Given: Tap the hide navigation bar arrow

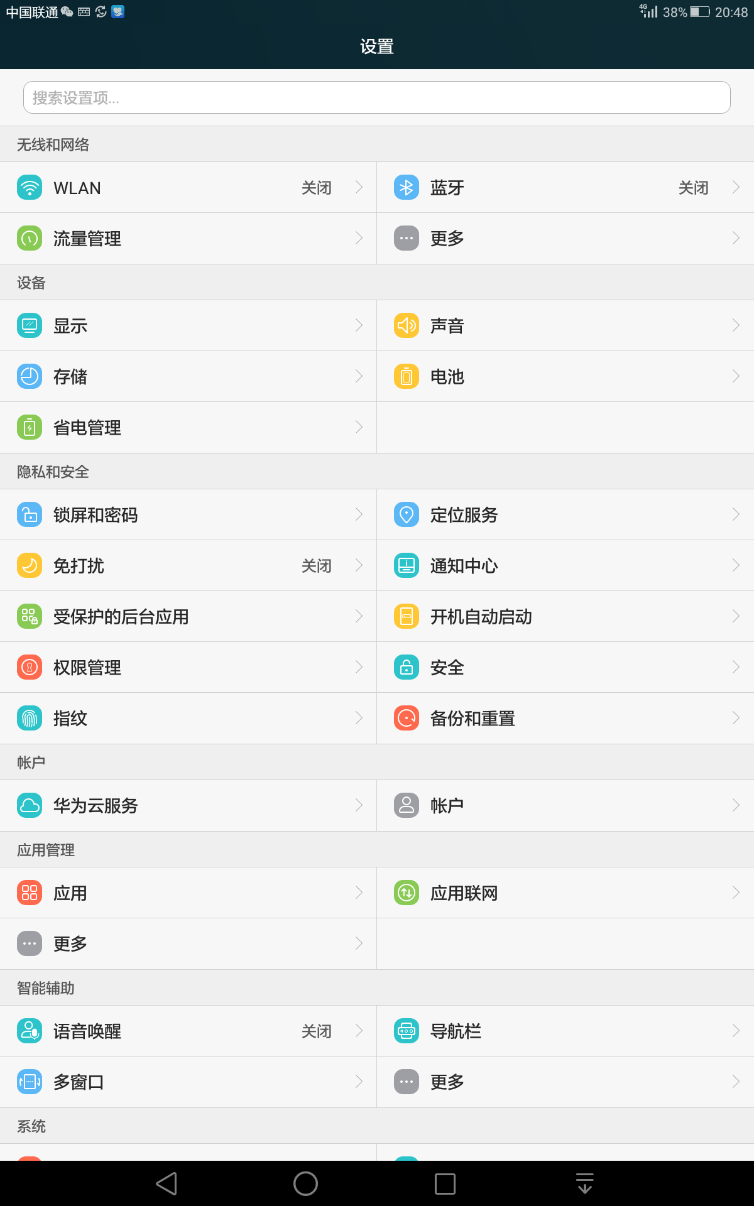Looking at the screenshot, I should coord(584,1183).
